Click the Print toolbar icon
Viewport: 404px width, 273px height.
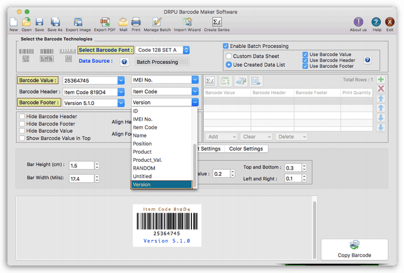[135, 24]
